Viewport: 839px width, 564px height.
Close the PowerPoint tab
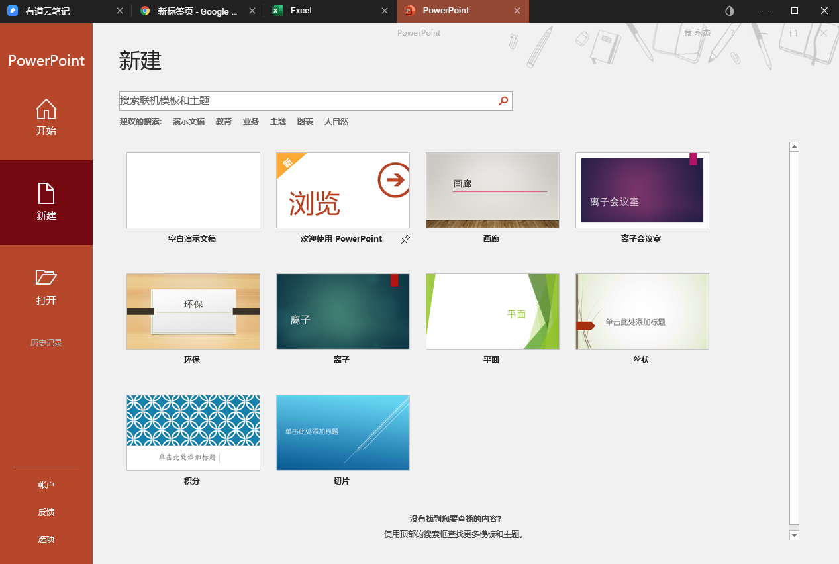click(x=517, y=11)
